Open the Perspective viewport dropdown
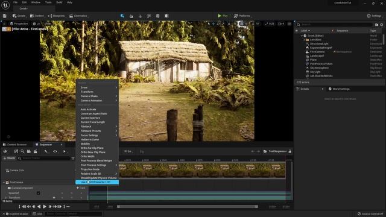 point(19,24)
